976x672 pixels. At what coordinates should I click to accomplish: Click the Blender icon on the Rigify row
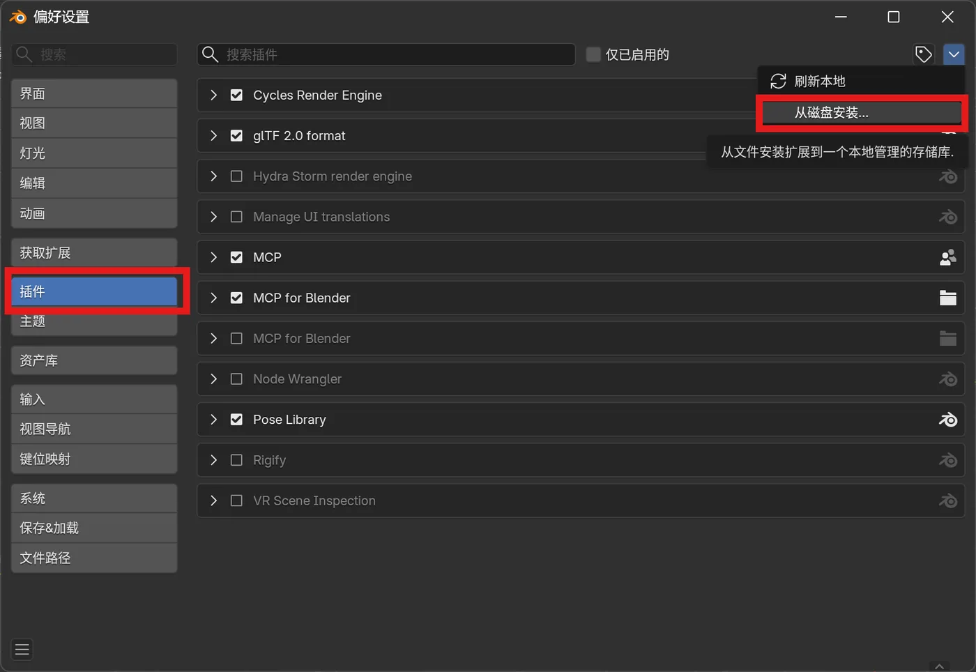(948, 460)
